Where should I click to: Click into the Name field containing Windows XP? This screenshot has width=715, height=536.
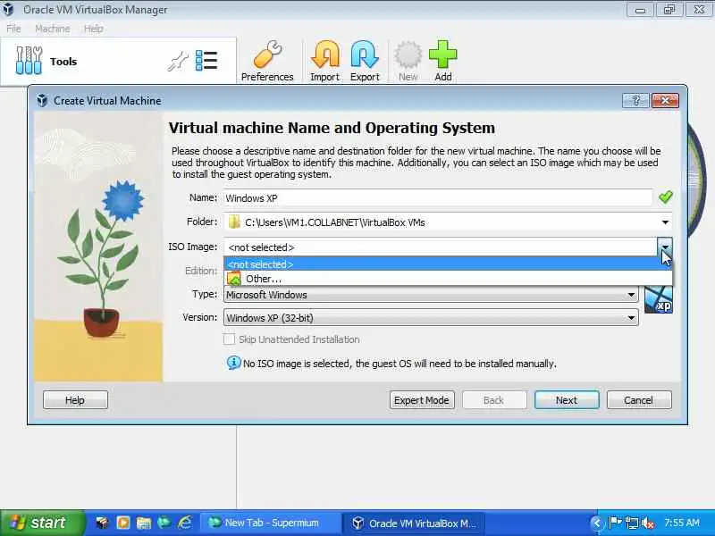pos(438,197)
